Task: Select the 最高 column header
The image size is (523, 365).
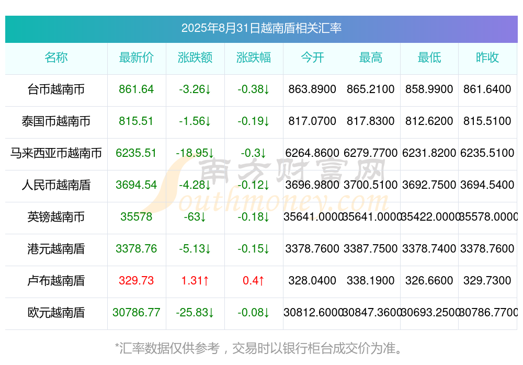Action: coord(371,58)
